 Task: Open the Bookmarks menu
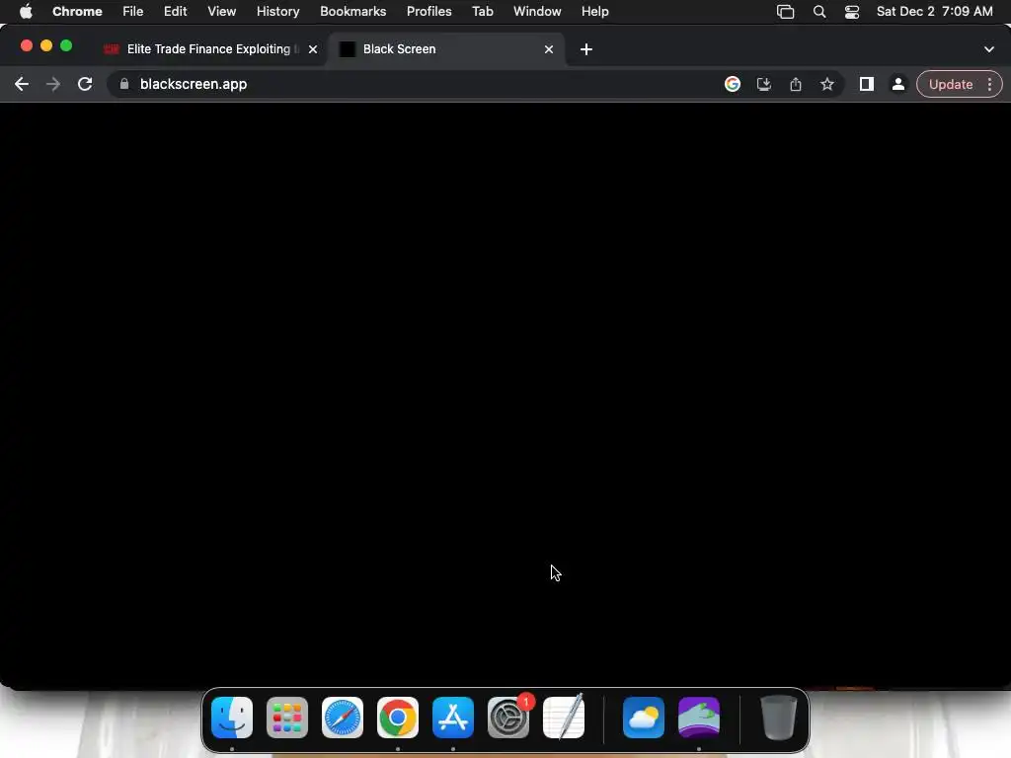click(x=352, y=12)
